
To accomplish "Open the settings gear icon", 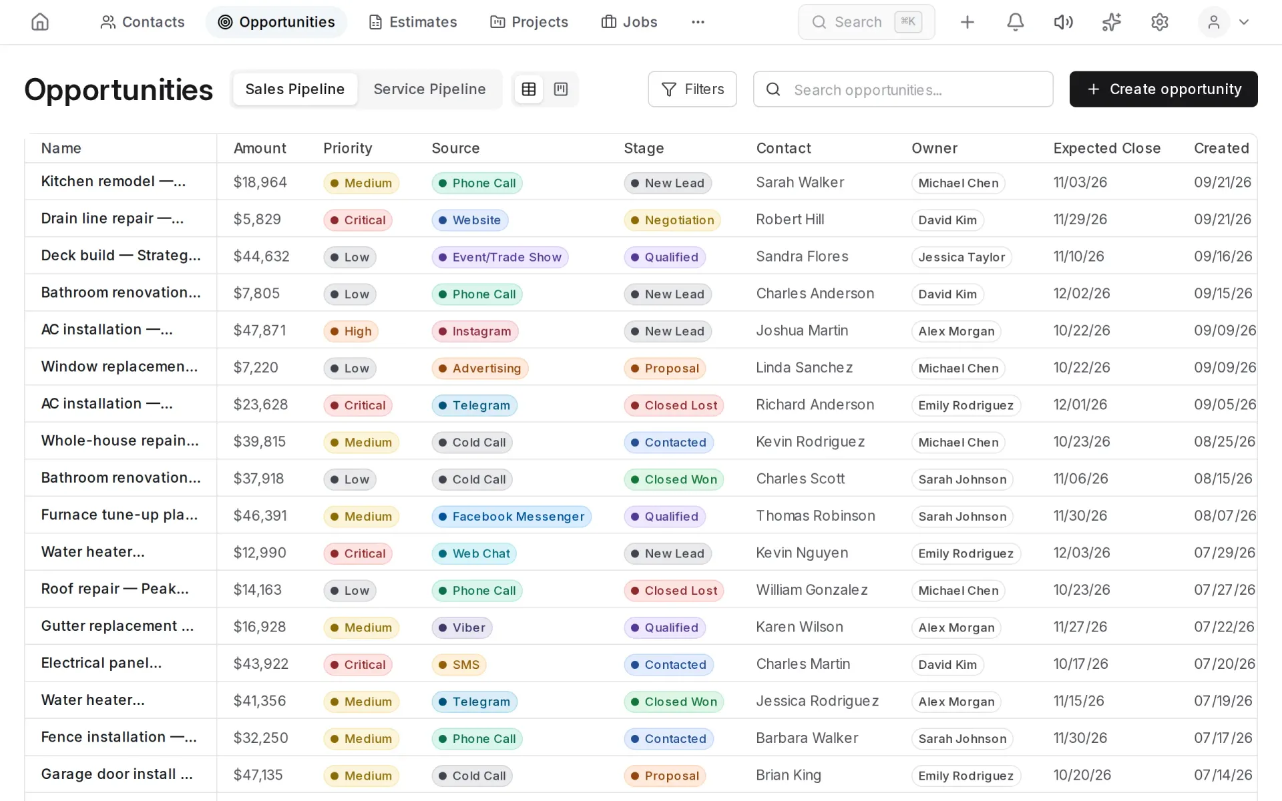I will pyautogui.click(x=1159, y=22).
